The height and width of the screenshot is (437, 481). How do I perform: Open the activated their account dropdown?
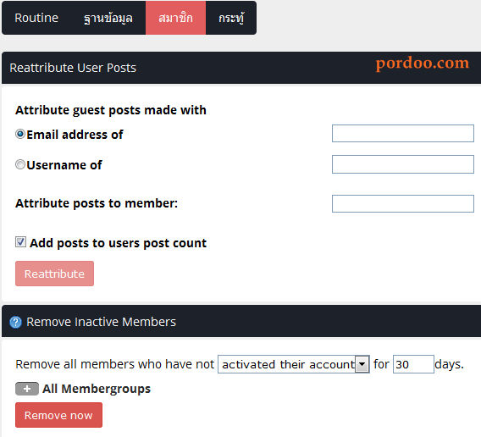294,364
